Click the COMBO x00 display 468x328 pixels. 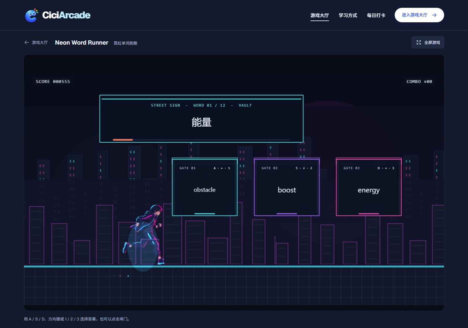point(419,81)
